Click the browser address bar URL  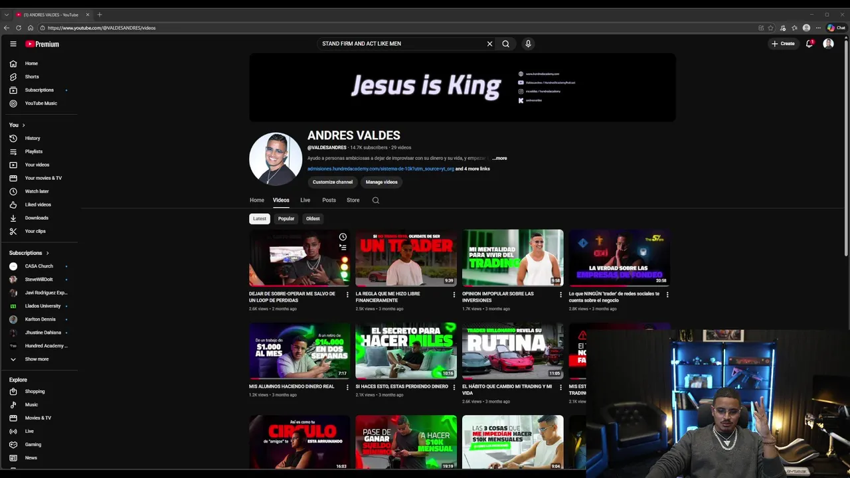click(102, 28)
